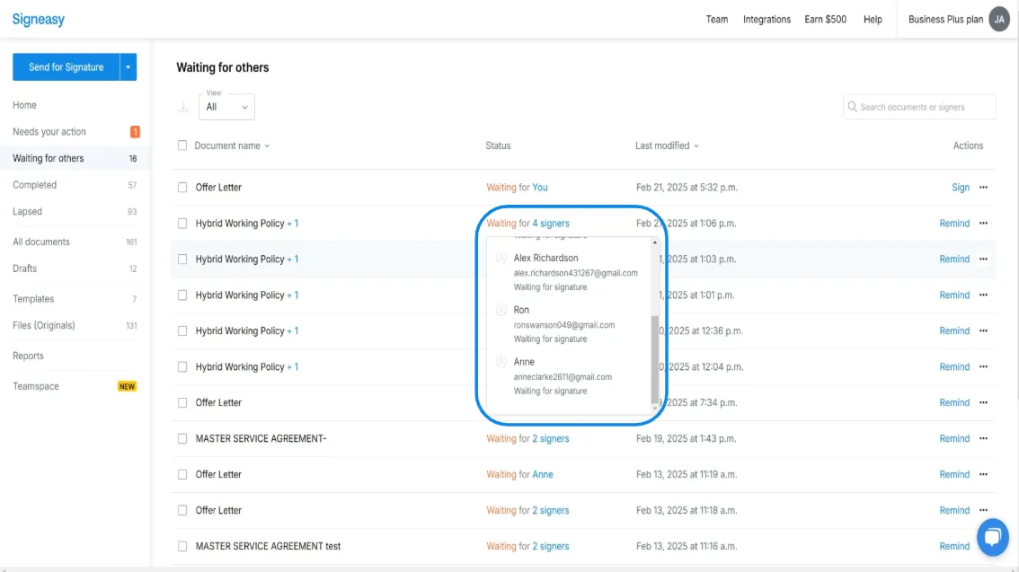
Task: Open more options for Hybrid Working Policy 12:04 p.m.
Action: pyautogui.click(x=983, y=367)
